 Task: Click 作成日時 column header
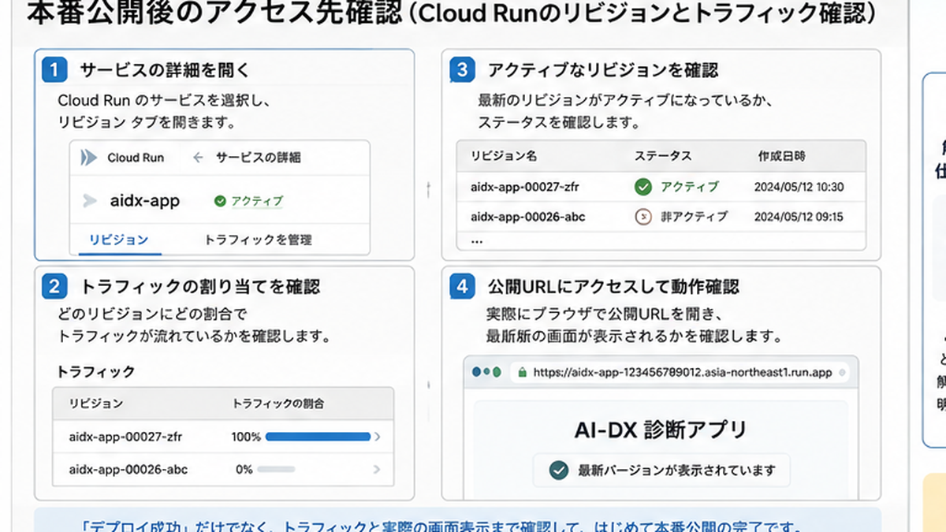click(x=781, y=156)
